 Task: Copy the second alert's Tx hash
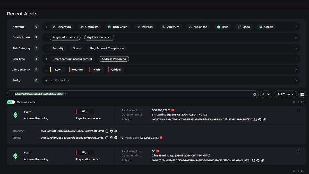point(253,160)
